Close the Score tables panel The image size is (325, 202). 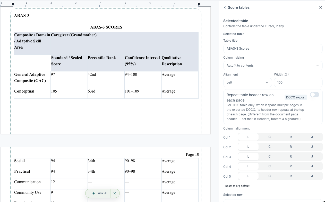(321, 7)
